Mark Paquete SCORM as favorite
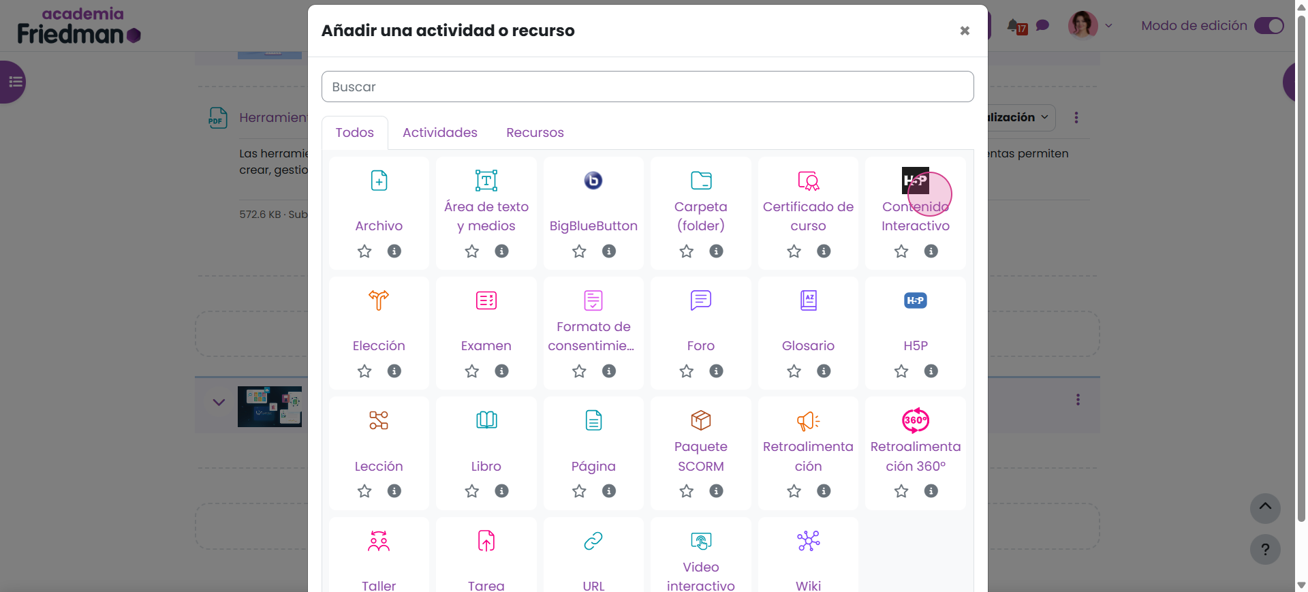Screen dimensions: 1308x592 pos(687,491)
